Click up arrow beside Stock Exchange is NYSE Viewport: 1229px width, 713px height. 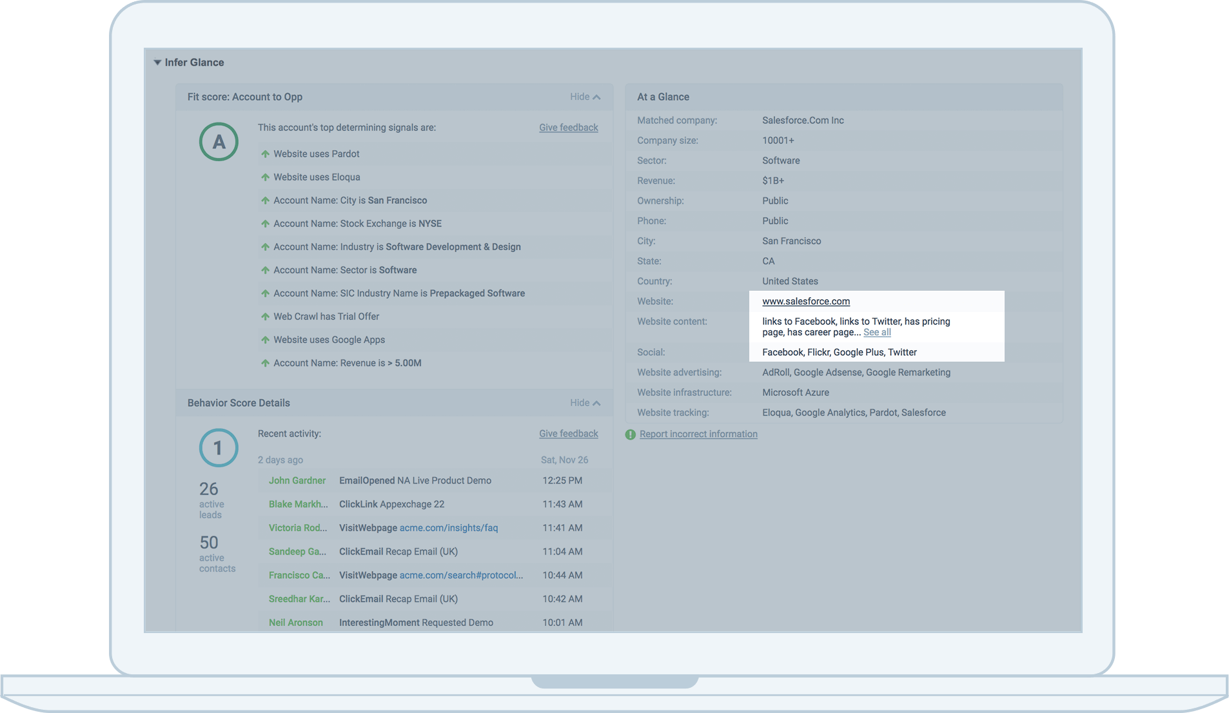coord(265,224)
